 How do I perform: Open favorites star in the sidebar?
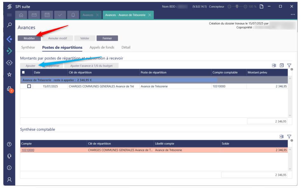coord(9,74)
